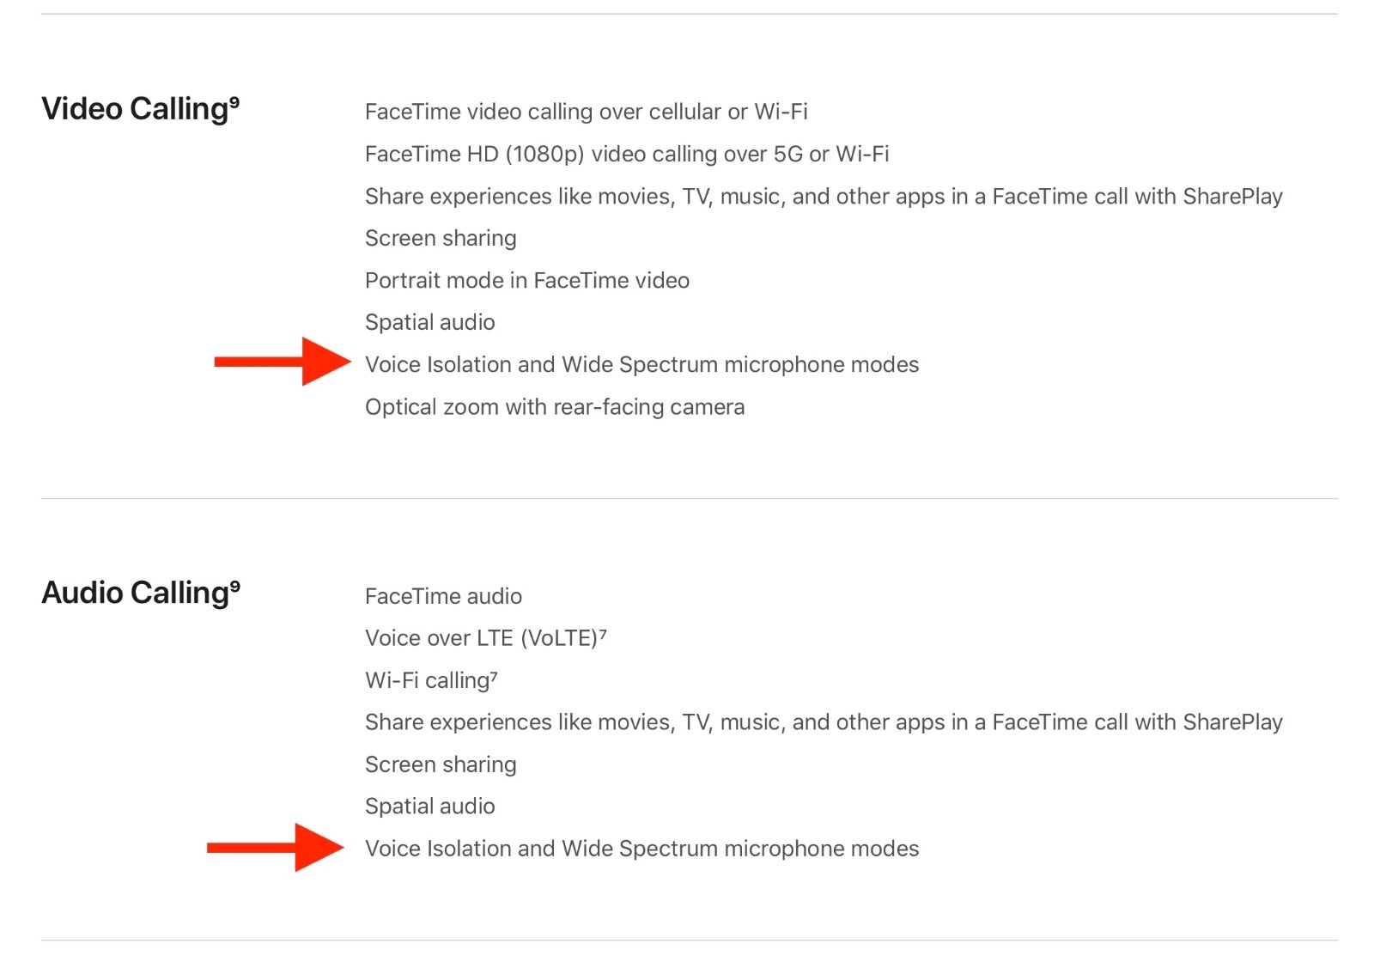Click the red arrow in Audio Calling section
1374x968 pixels.
pyautogui.click(x=276, y=848)
